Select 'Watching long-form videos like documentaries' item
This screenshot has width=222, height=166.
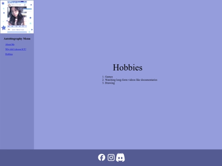coord(131,80)
